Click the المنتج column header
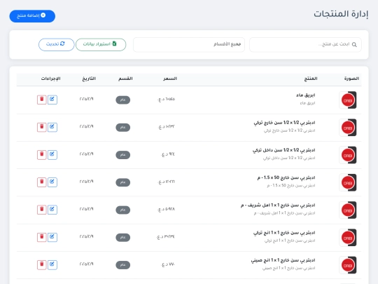The height and width of the screenshot is (284, 378). click(311, 79)
